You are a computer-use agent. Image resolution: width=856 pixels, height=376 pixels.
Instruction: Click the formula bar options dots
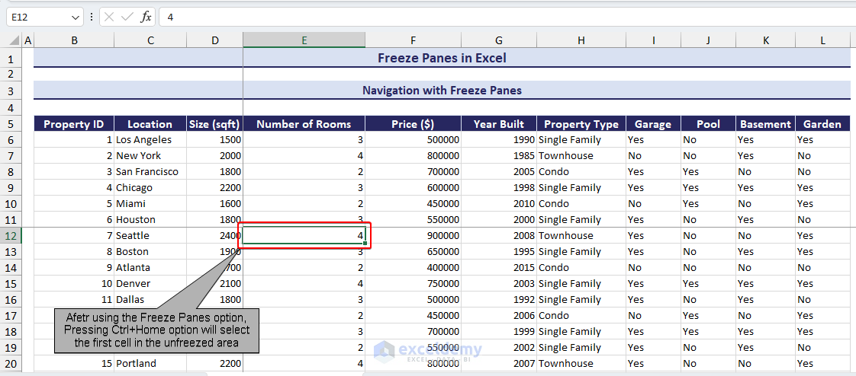[x=92, y=17]
